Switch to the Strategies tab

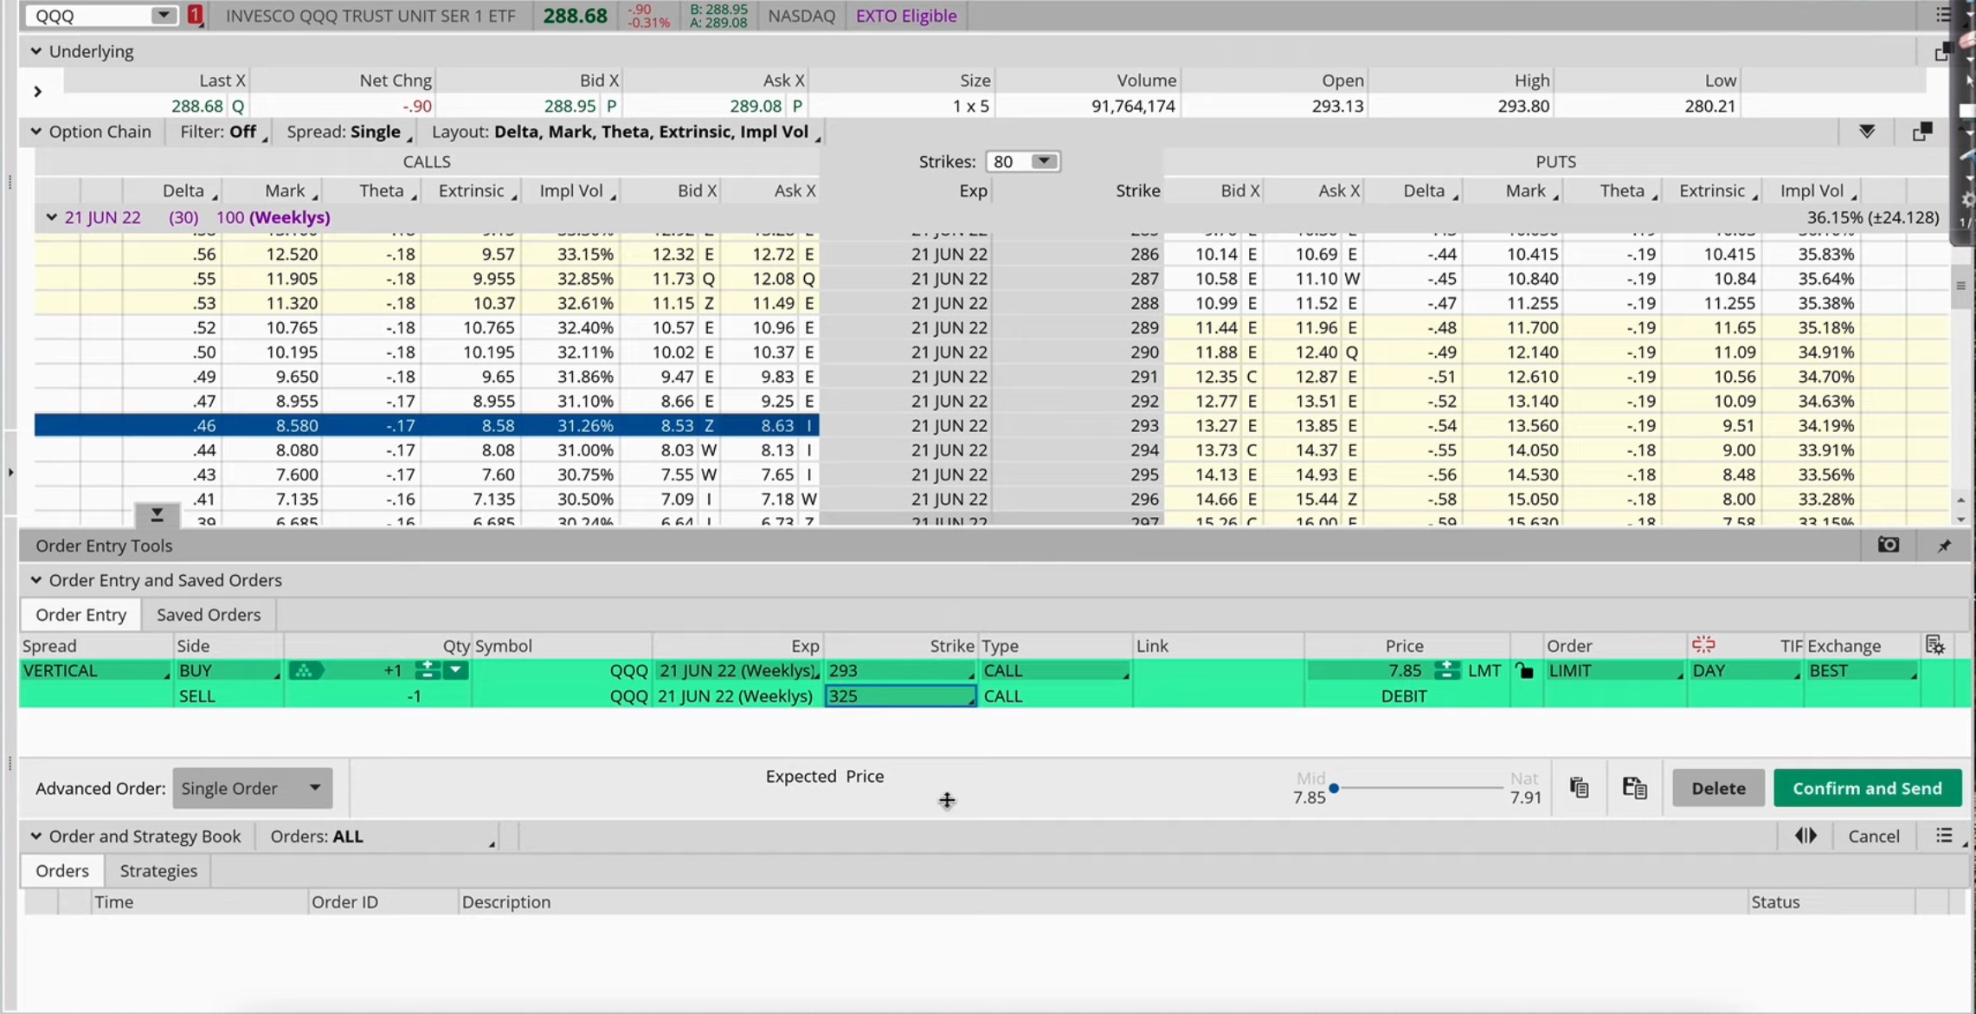click(158, 870)
